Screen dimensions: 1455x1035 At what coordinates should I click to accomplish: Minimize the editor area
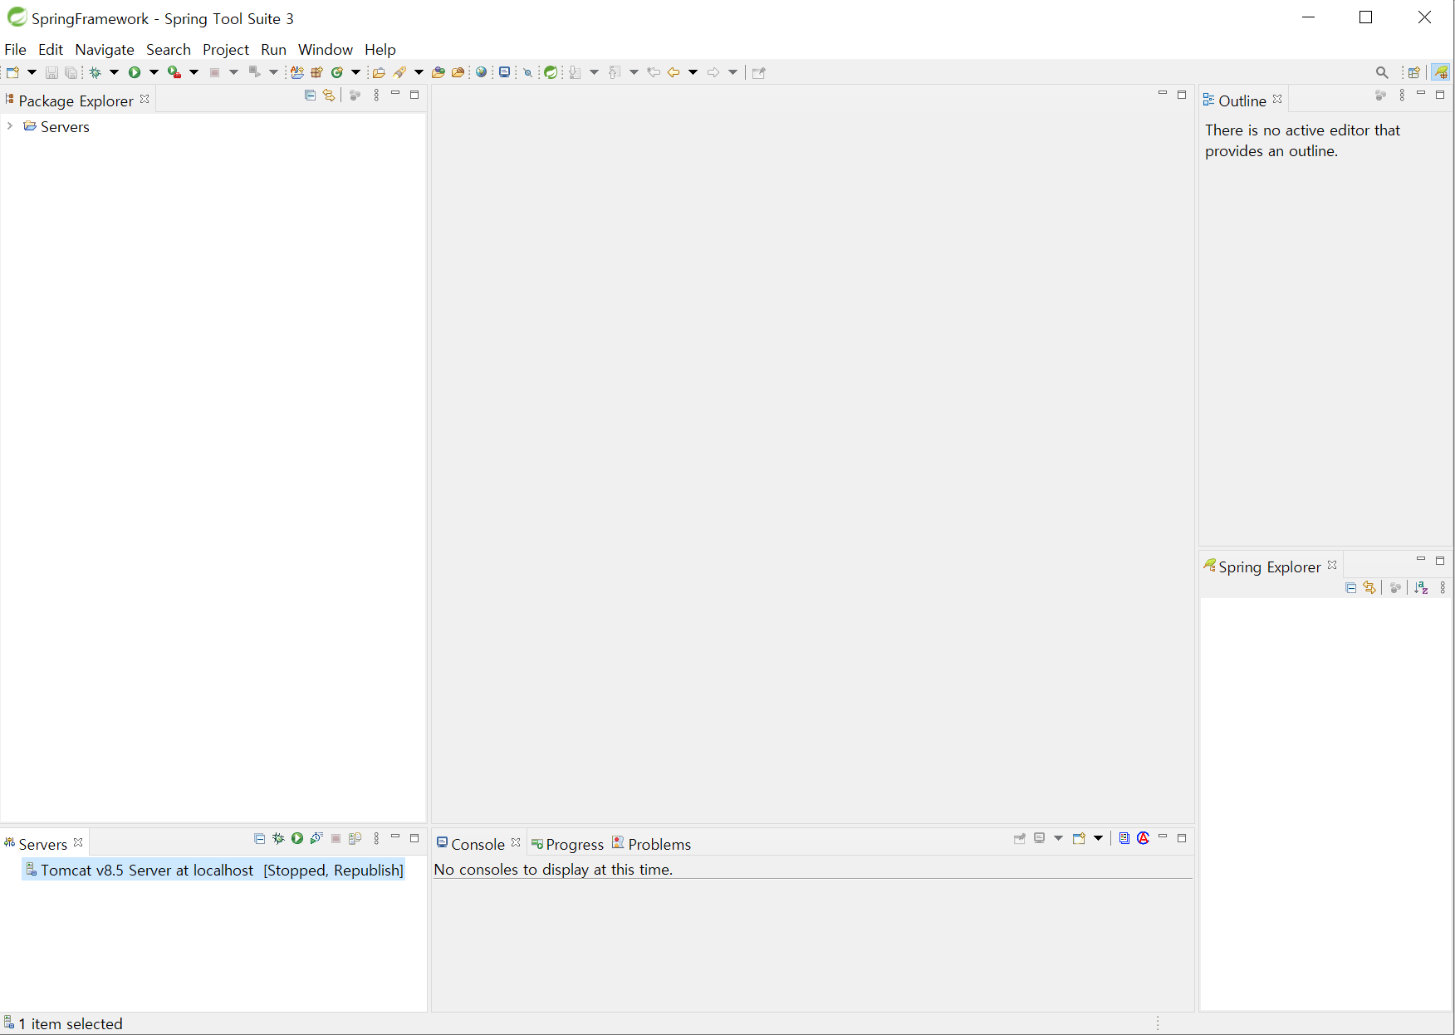[1163, 94]
